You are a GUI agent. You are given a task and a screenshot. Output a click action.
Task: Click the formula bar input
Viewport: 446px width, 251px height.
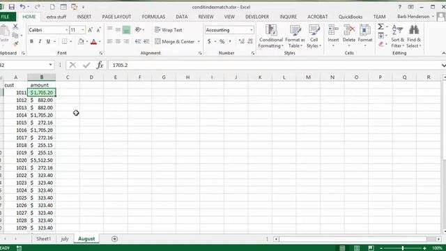pos(275,65)
